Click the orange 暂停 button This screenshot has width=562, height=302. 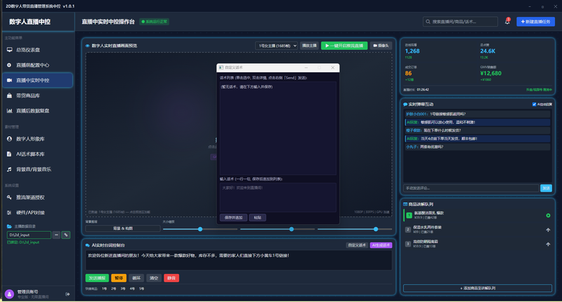coord(119,278)
